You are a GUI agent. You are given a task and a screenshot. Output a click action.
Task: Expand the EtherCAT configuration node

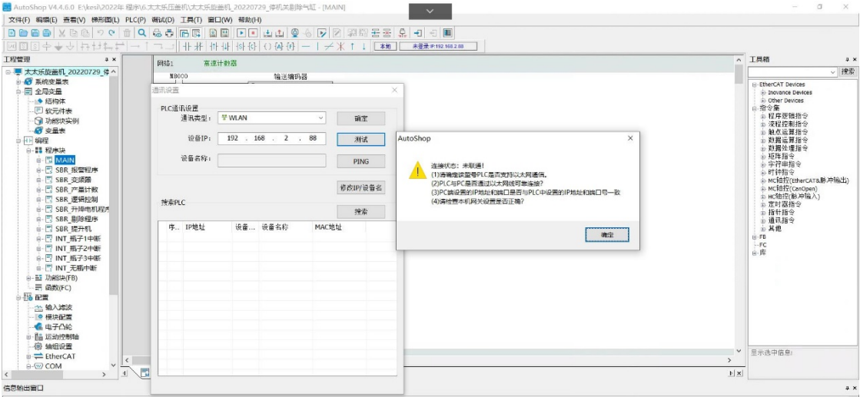pyautogui.click(x=29, y=356)
